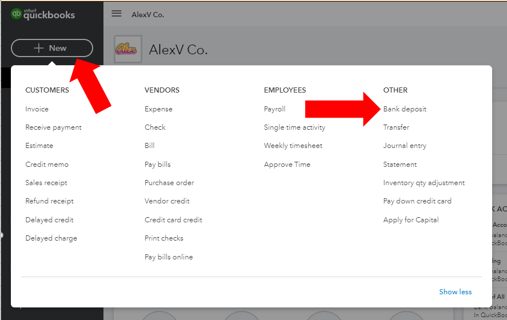Toggle the hamburger navigation menu
507x320 pixels.
(x=117, y=14)
